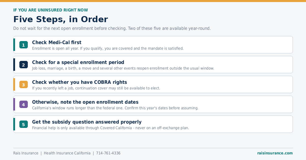
Task: Click the teal number 1 badge
Action: click(x=23, y=45)
